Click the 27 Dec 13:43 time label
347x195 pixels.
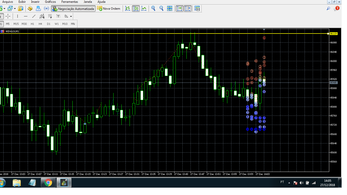(x=181, y=174)
